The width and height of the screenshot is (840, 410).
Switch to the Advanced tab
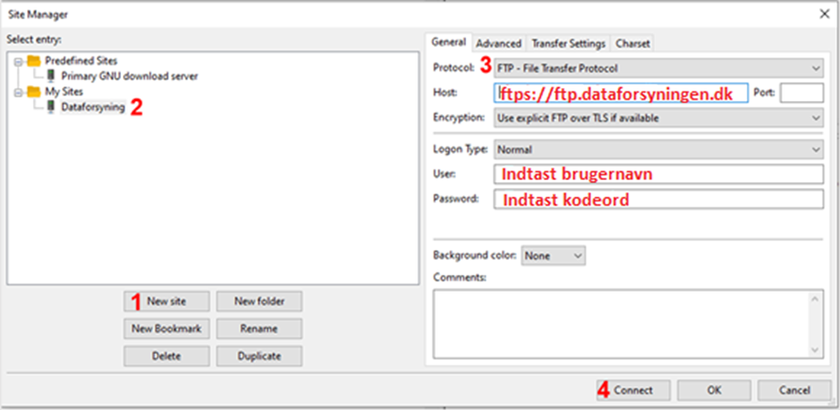[498, 44]
